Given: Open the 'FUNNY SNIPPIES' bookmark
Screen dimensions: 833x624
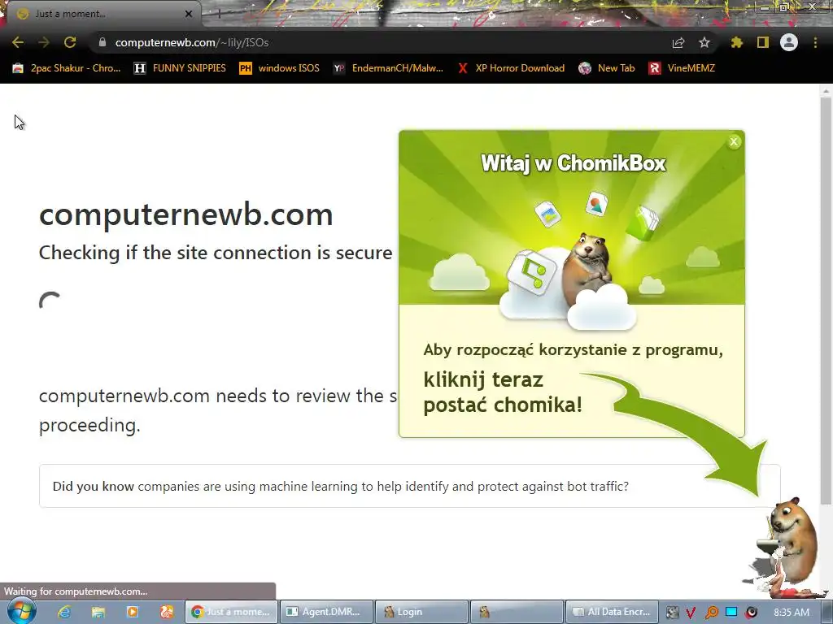Looking at the screenshot, I should [x=180, y=68].
